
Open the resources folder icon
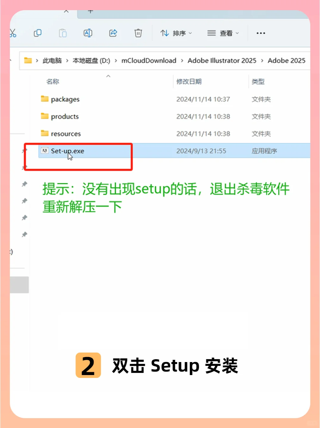coord(44,133)
